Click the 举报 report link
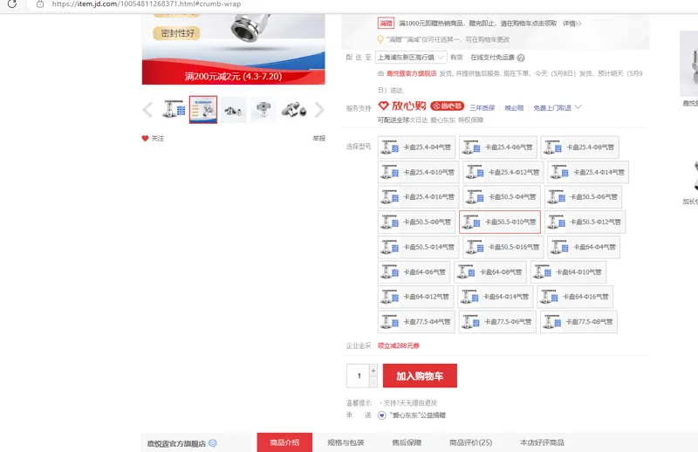698x452 pixels. [x=318, y=139]
